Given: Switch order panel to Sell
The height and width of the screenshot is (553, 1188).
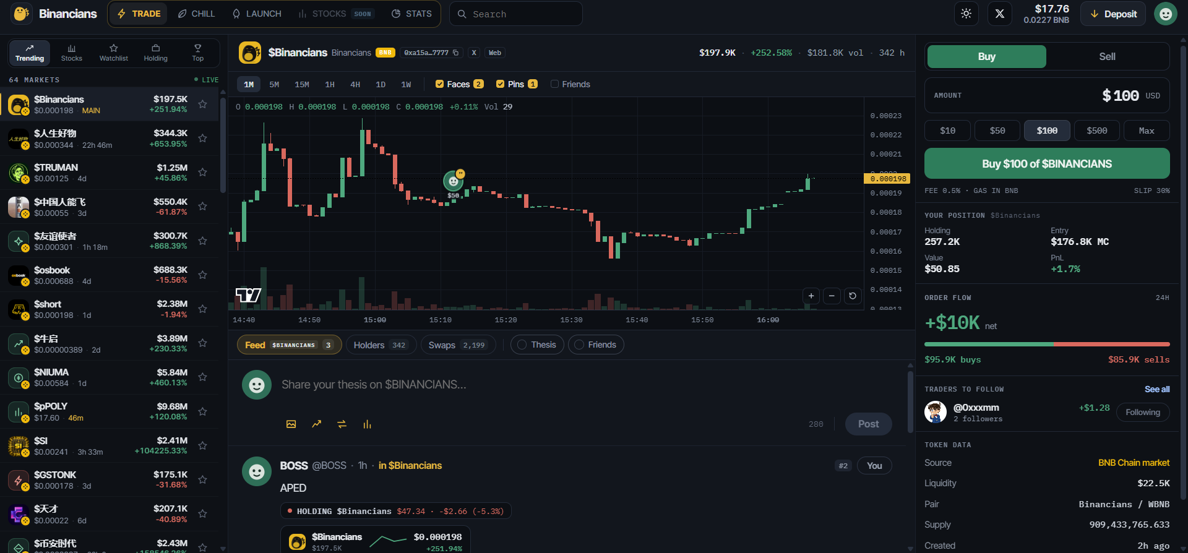Looking at the screenshot, I should pyautogui.click(x=1107, y=56).
